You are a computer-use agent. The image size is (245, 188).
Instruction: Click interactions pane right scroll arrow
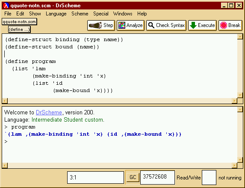(x=234, y=165)
